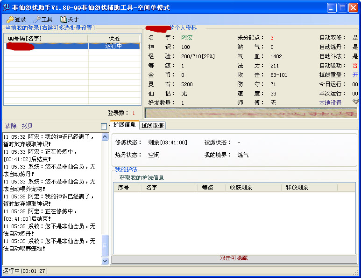Image resolution: width=361 pixels, height=278 pixels.
Task: Open the 关于 menu
Action: [70, 20]
